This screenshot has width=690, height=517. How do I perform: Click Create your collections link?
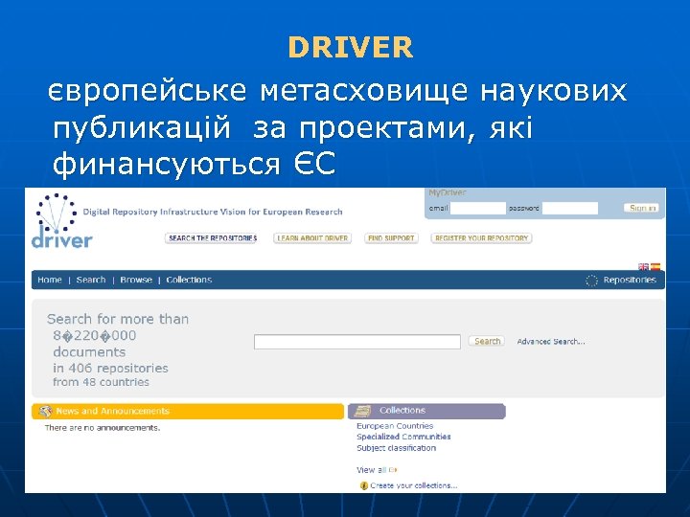(414, 485)
